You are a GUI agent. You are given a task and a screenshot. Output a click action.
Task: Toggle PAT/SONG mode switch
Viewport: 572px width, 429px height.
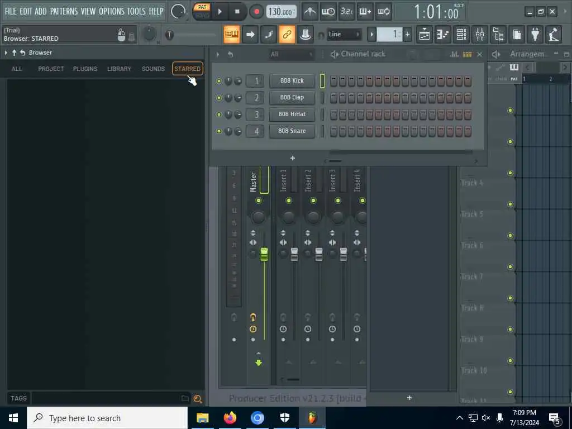(x=202, y=11)
